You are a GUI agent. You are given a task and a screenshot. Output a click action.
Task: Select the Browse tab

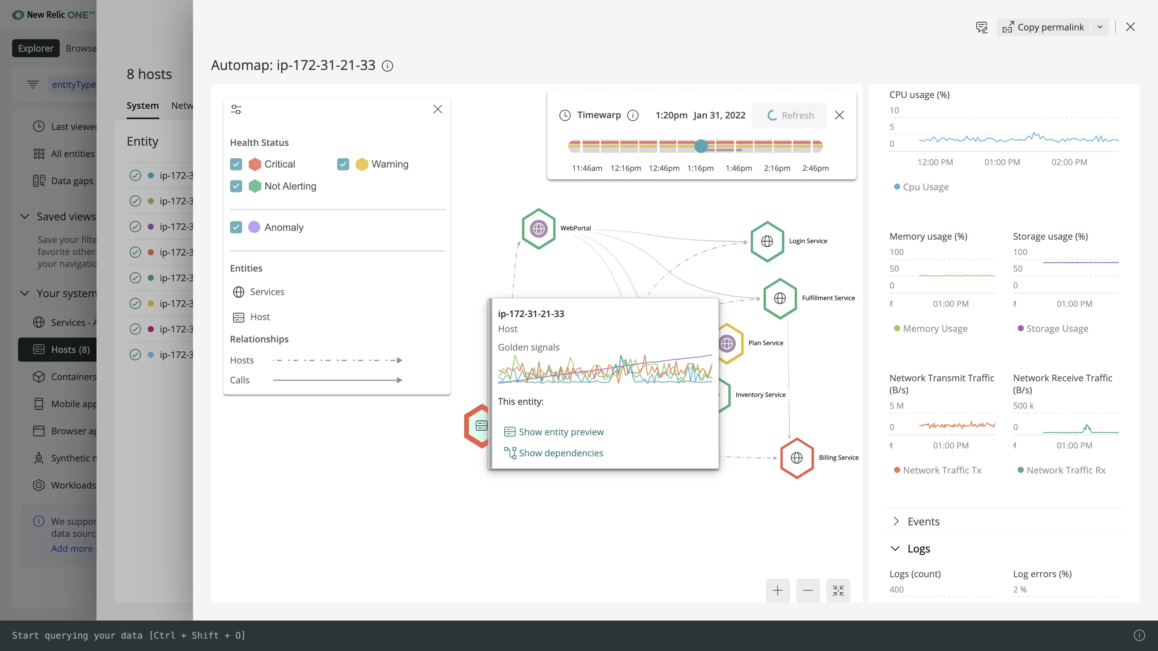[x=81, y=49]
